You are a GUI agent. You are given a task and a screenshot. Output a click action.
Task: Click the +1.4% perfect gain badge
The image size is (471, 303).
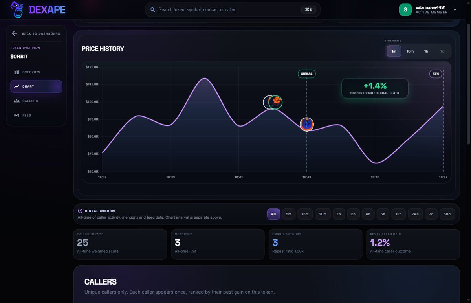[375, 88]
